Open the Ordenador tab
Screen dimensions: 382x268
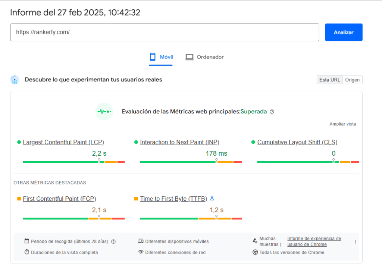(x=205, y=57)
